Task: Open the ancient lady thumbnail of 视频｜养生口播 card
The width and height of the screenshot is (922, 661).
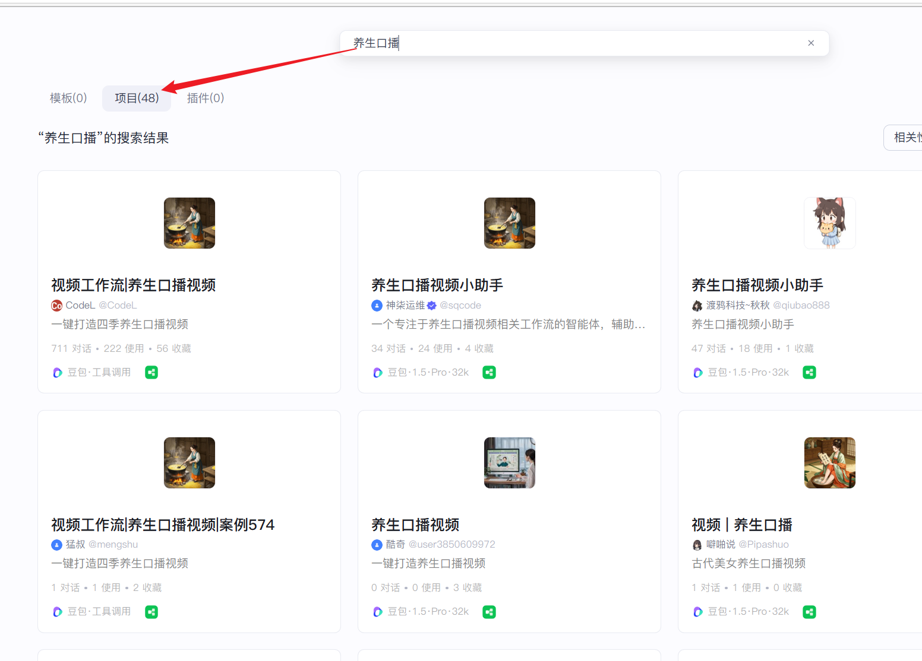Action: pos(830,463)
